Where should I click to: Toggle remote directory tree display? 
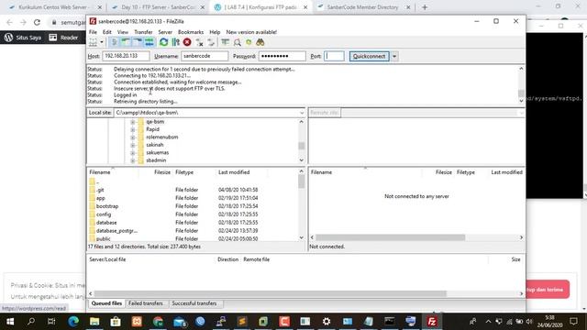[138, 42]
